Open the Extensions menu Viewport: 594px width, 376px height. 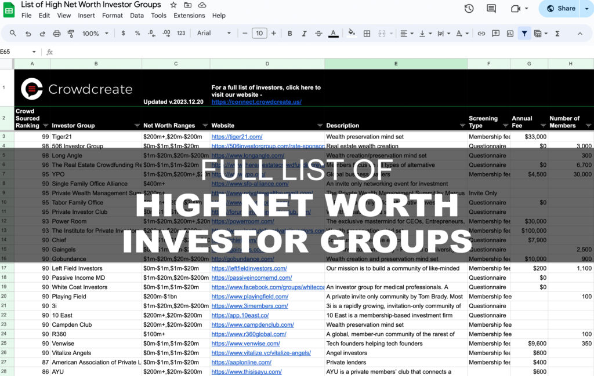pos(189,16)
